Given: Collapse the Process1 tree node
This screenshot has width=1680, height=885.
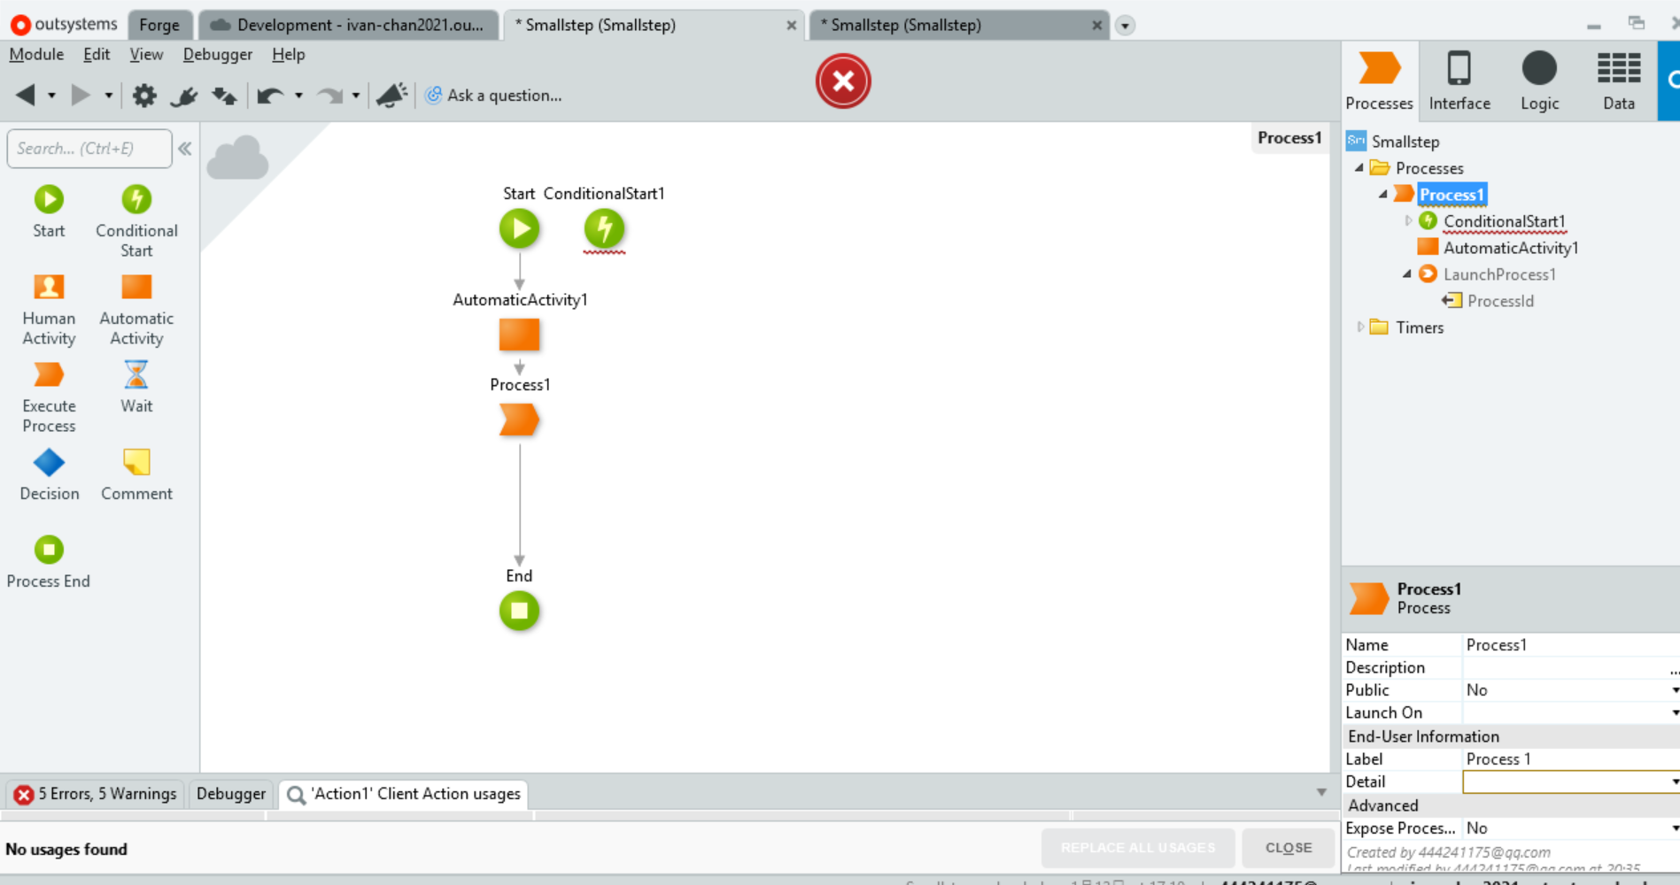Looking at the screenshot, I should tap(1383, 194).
